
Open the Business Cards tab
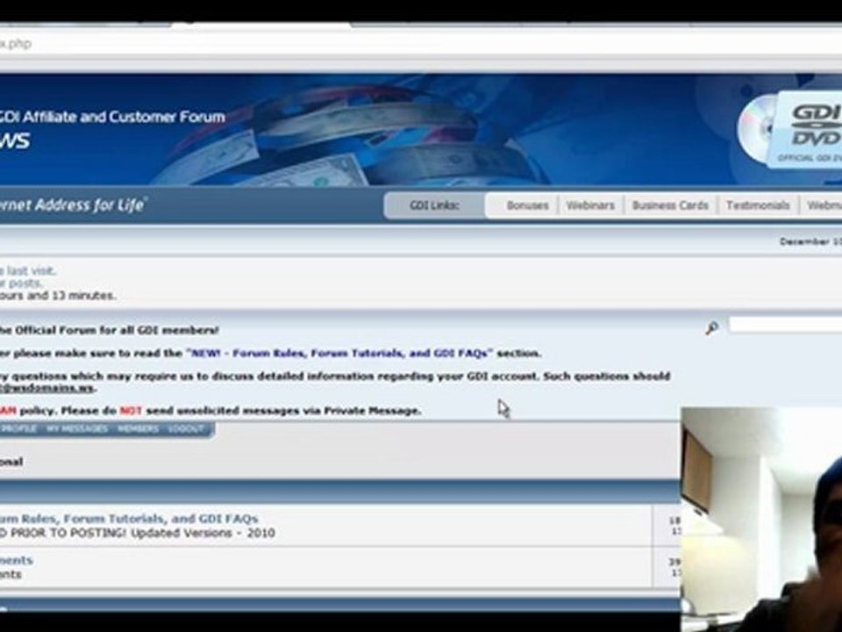(x=669, y=205)
